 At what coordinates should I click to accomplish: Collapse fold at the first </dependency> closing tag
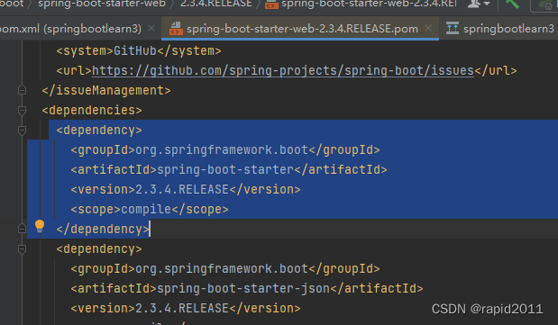click(x=22, y=229)
